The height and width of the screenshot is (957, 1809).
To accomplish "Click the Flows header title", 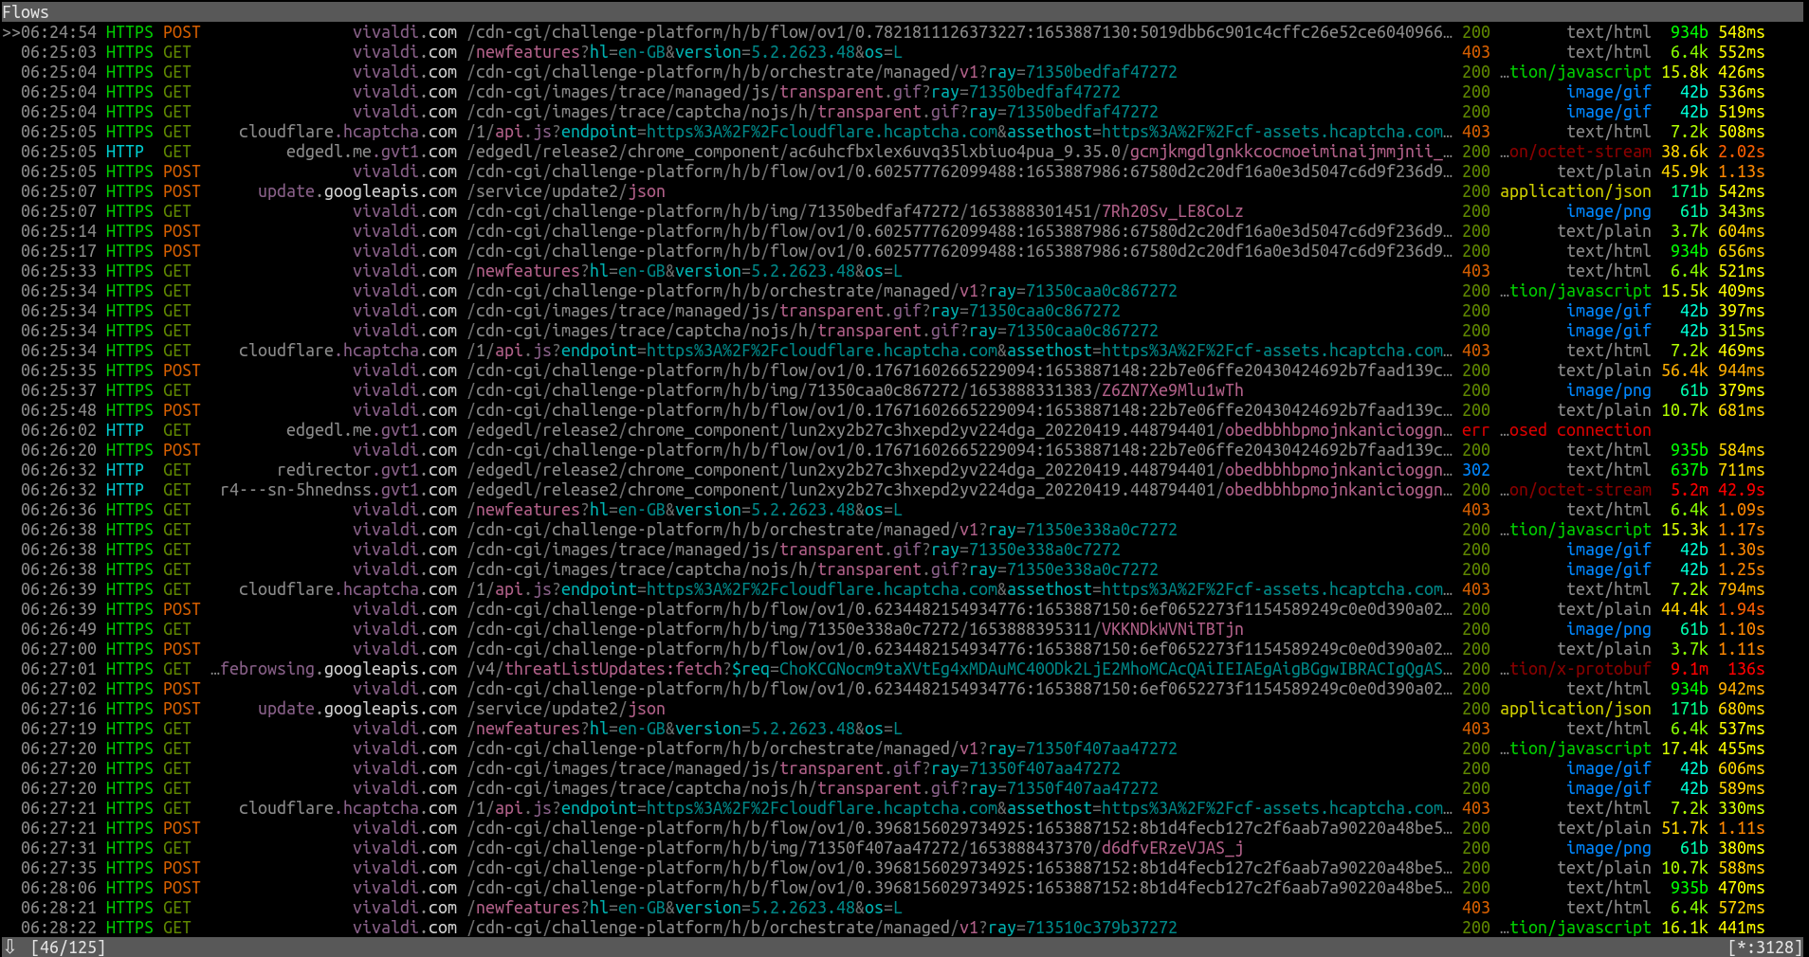I will (x=26, y=12).
